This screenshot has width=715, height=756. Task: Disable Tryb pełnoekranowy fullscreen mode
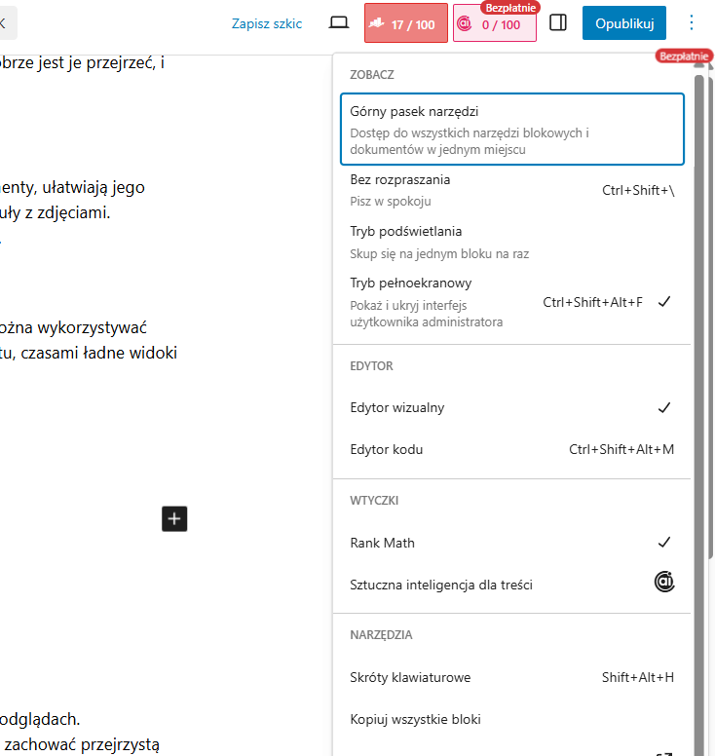511,302
